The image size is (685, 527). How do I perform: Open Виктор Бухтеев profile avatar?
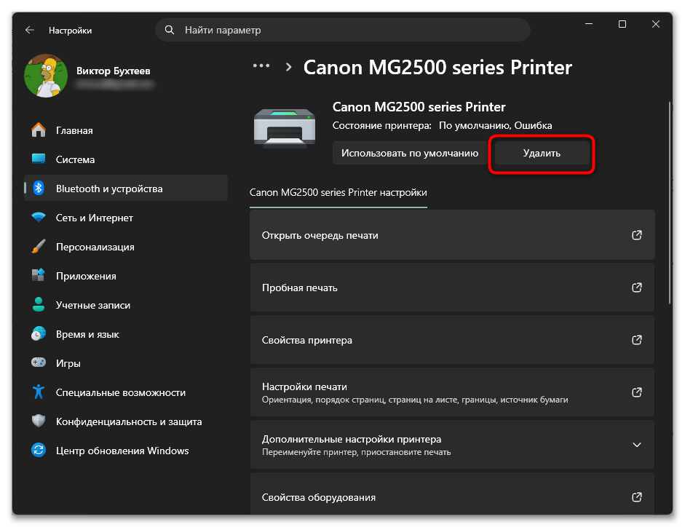point(46,76)
